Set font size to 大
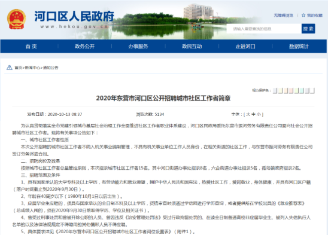Image resolution: width=328 pixels, height=235 pixels. [x=248, y=114]
